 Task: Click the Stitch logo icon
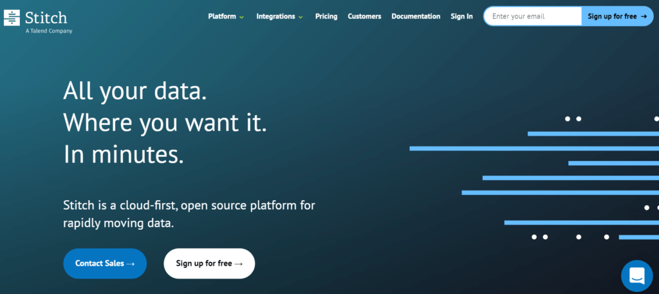[x=12, y=17]
